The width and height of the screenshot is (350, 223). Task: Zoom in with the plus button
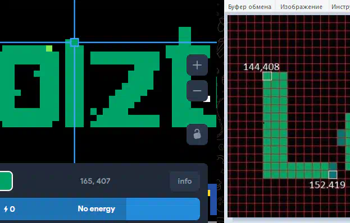click(x=197, y=65)
